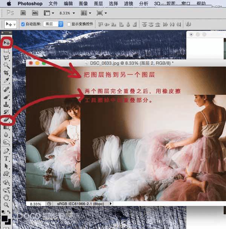Open the 图层 auto-select dropdown
Image resolution: width=226 pixels, height=229 pixels.
53,24
